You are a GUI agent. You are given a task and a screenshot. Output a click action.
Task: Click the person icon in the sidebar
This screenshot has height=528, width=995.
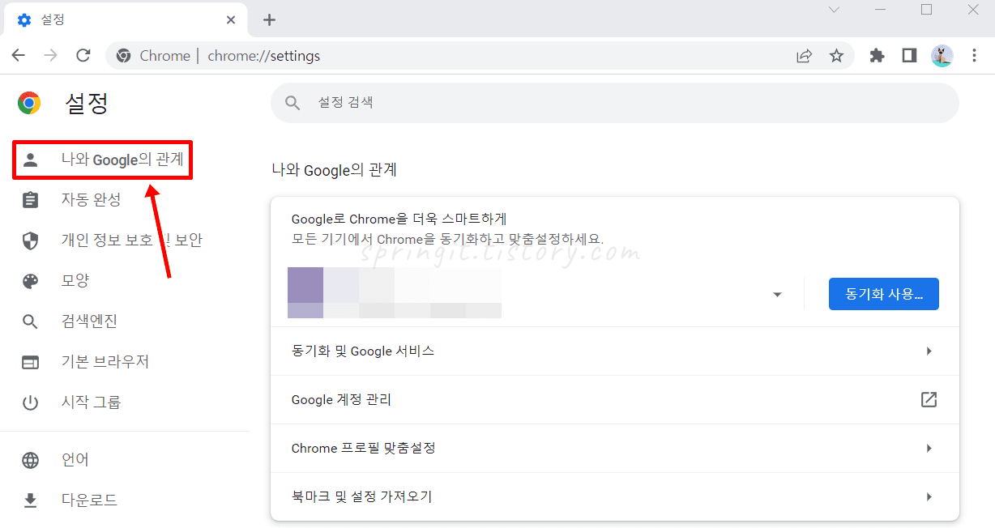pyautogui.click(x=30, y=160)
